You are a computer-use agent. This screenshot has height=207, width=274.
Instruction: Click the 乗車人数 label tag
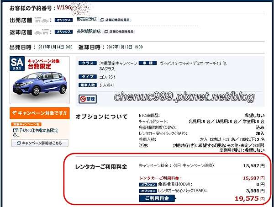[x=88, y=85]
